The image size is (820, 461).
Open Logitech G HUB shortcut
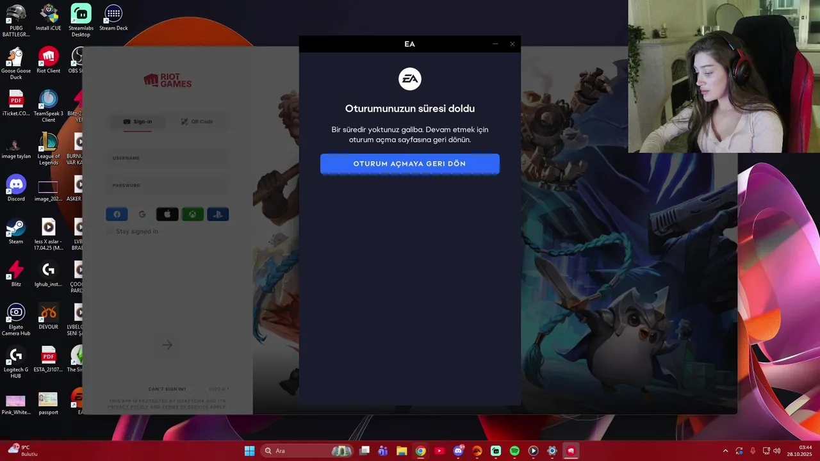point(16,362)
